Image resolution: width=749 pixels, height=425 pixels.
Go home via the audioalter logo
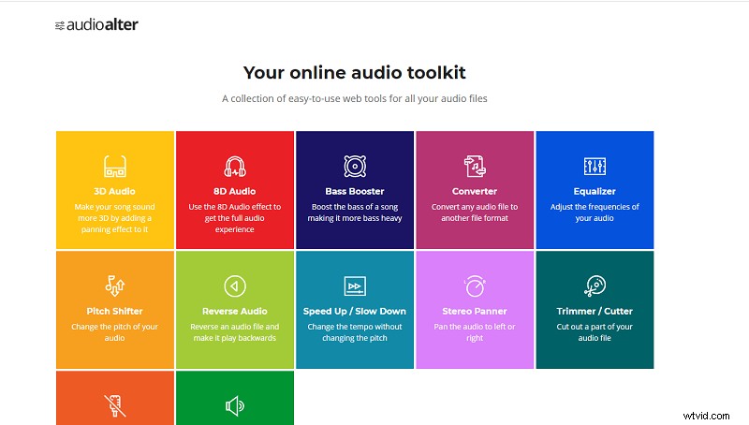pos(96,25)
